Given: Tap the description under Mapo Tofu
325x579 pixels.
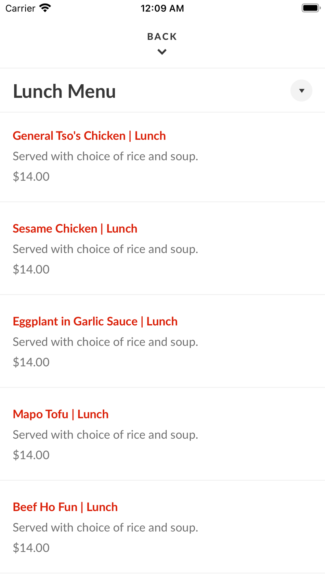Looking at the screenshot, I should 105,435.
